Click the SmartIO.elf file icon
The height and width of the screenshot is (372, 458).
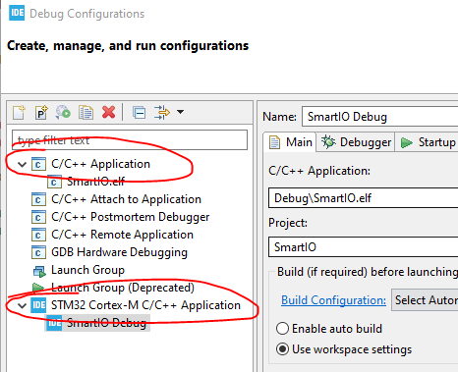click(x=54, y=182)
